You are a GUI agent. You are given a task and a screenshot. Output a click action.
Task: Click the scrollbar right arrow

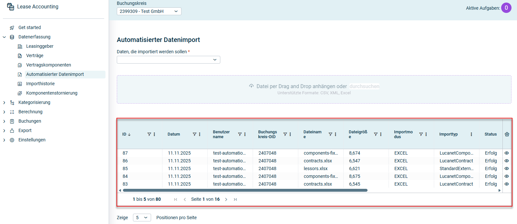[500, 190]
